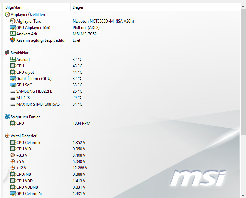Select the 1.413 V CPU VDD value
The width and height of the screenshot is (246, 198).
point(79,181)
